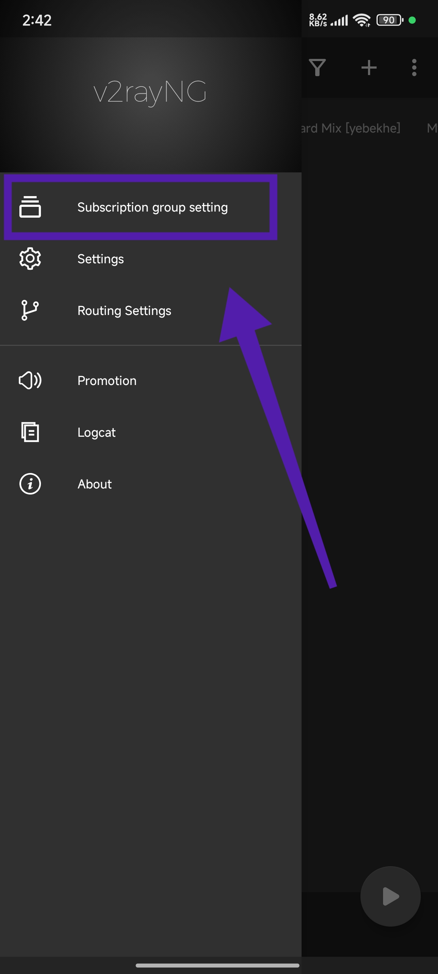The image size is (438, 974).
Task: Tap the clock showing 2:42
Action: tap(37, 20)
